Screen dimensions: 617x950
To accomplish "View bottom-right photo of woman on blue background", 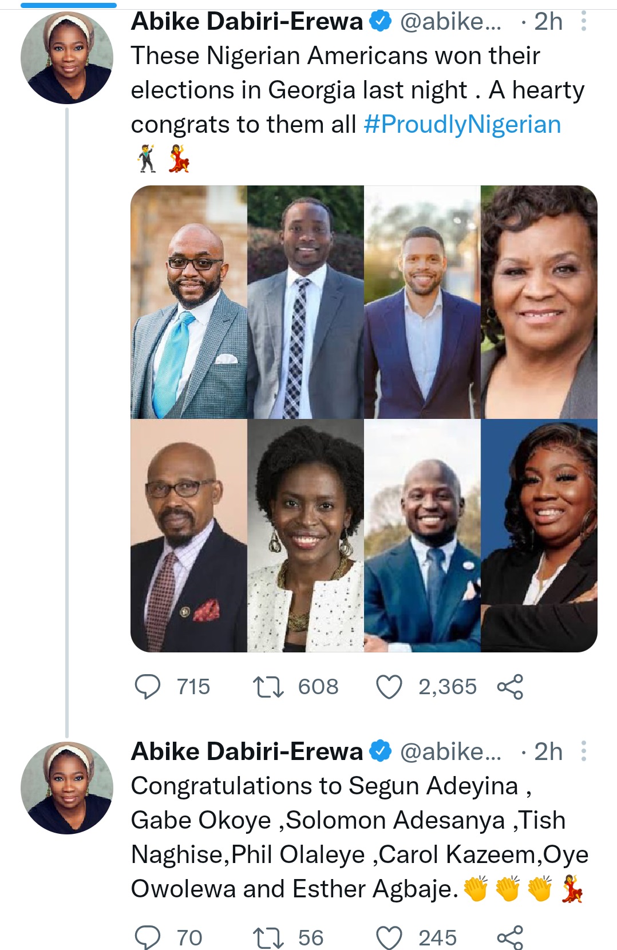I will (539, 536).
